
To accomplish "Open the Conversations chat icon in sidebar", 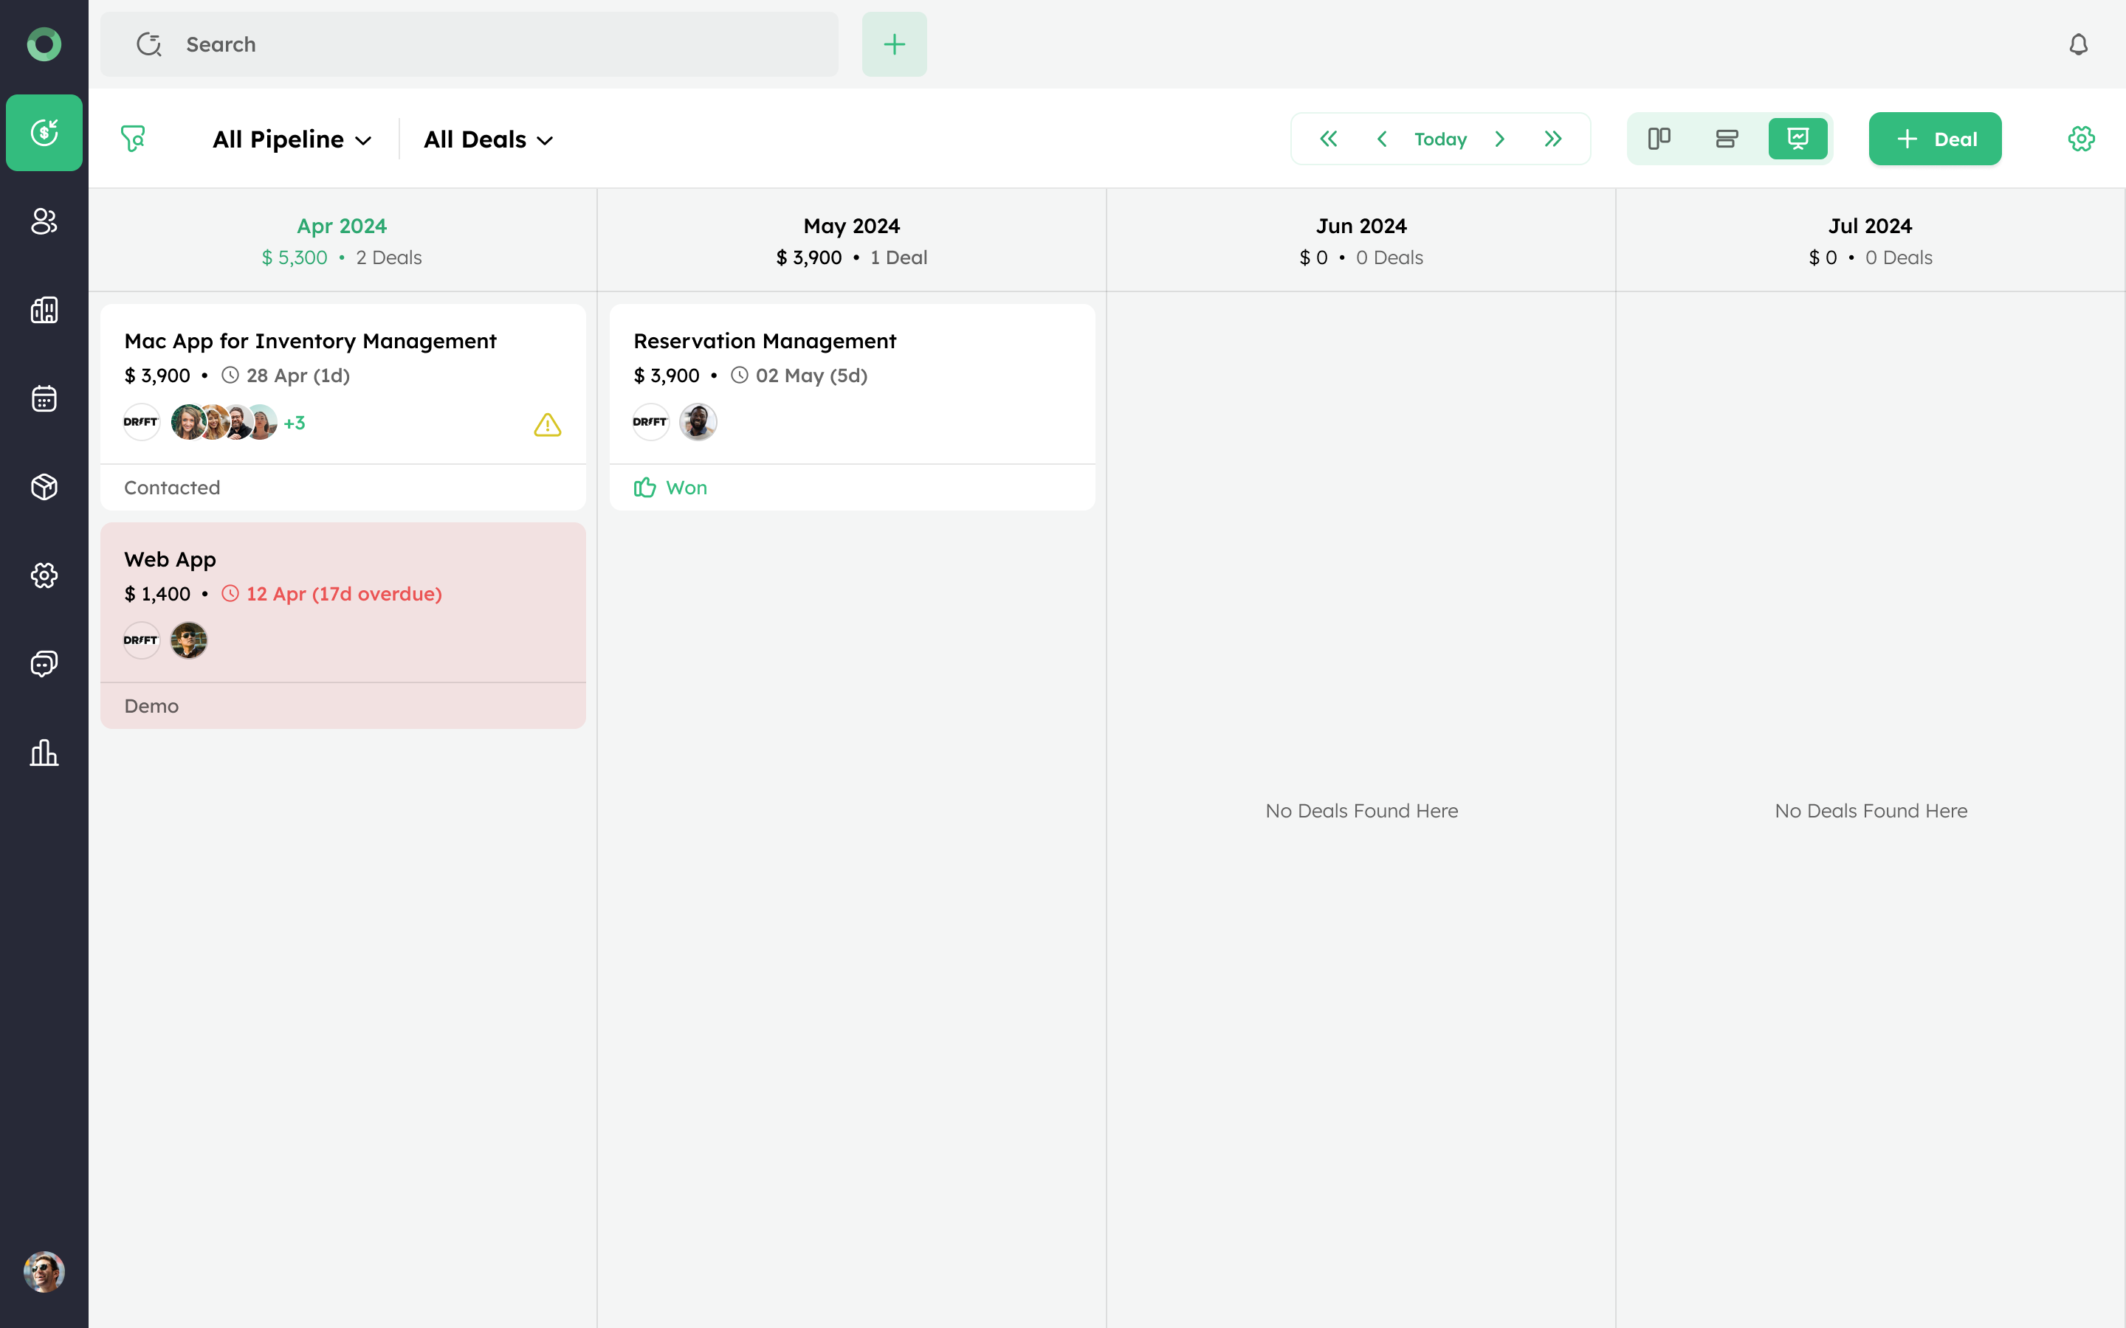I will point(44,664).
